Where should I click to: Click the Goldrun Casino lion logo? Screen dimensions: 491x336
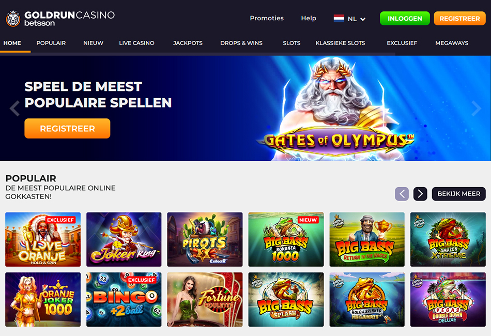click(x=13, y=19)
